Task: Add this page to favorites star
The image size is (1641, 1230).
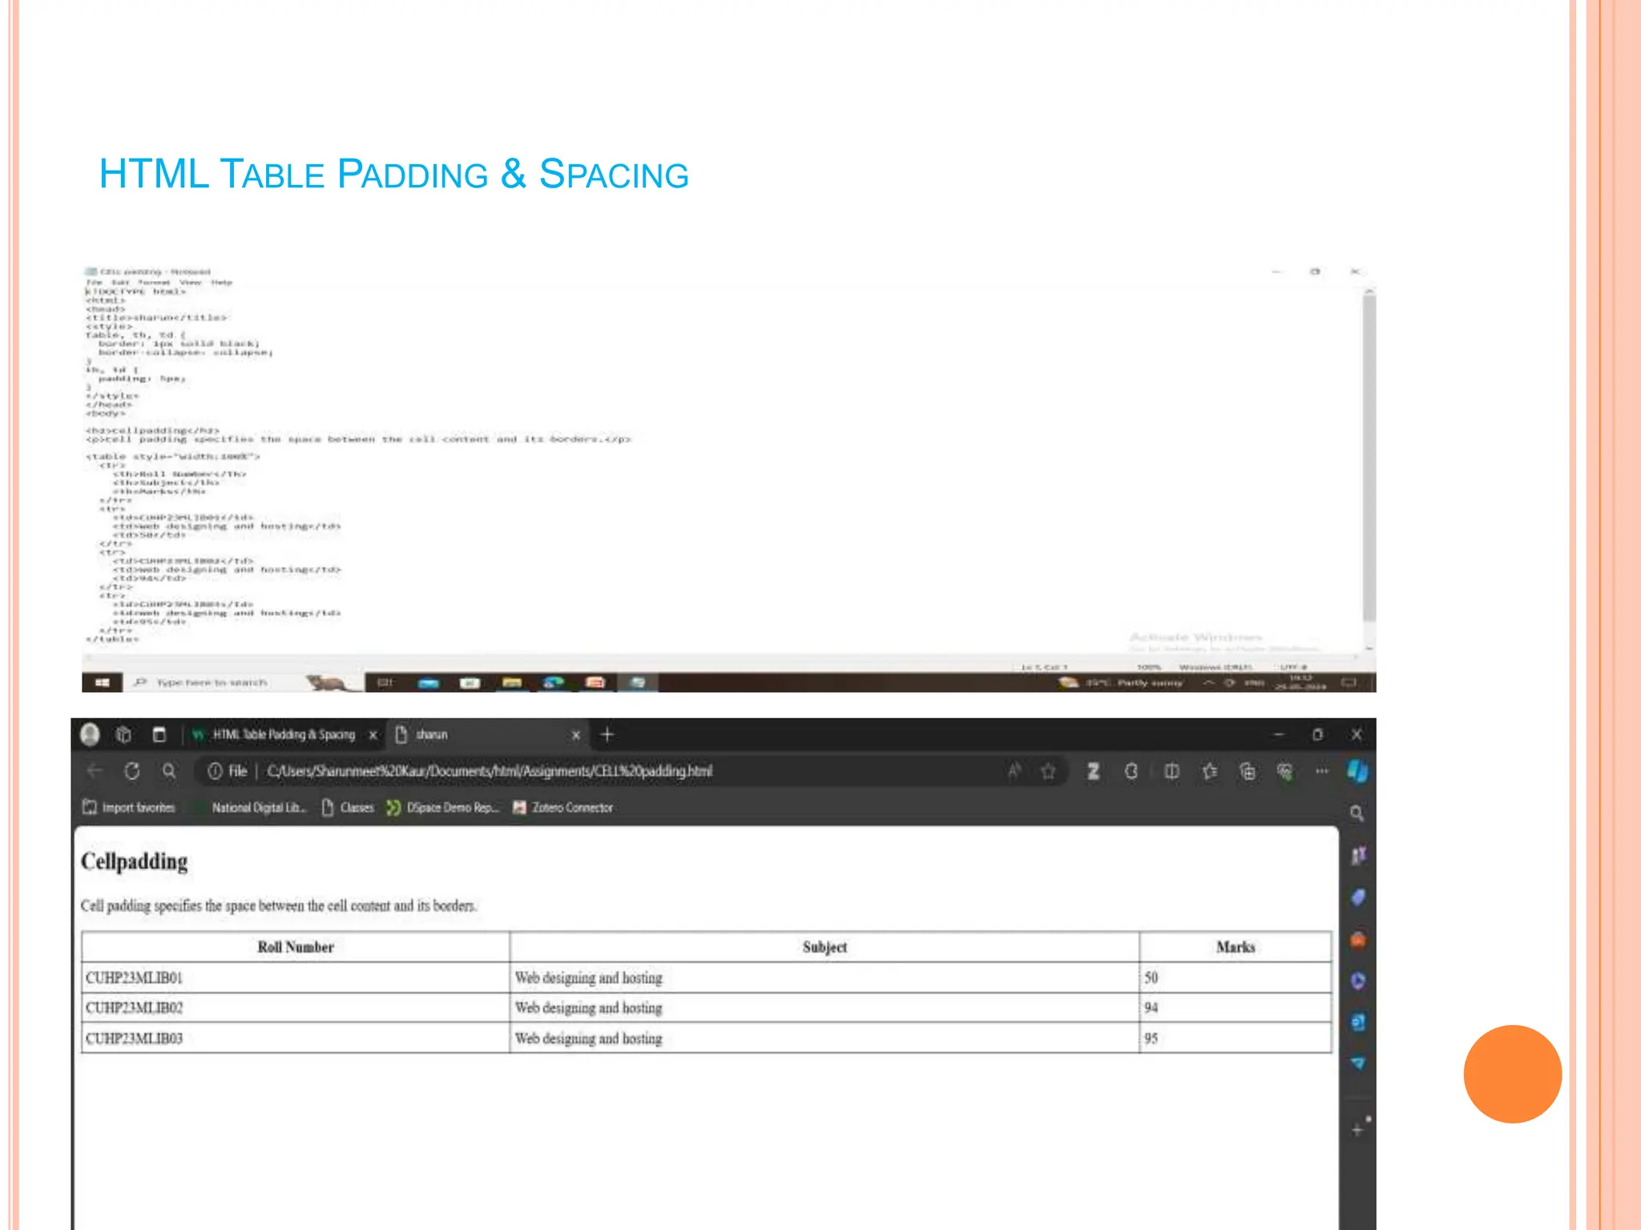Action: pos(1048,770)
